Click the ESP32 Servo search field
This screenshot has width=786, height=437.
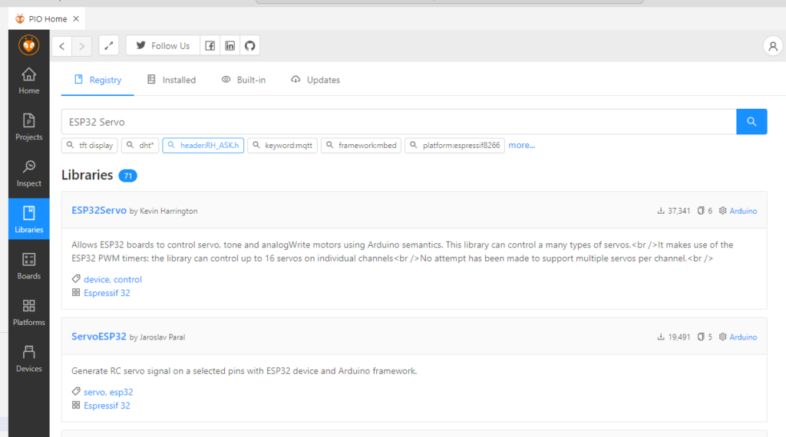click(398, 122)
